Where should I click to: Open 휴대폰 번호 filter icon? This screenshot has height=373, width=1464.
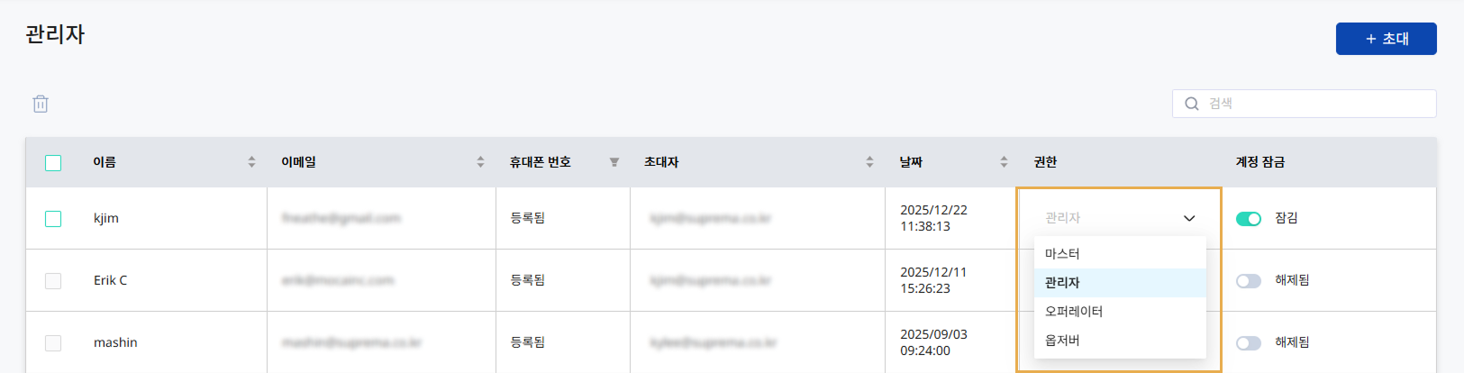[x=614, y=162]
